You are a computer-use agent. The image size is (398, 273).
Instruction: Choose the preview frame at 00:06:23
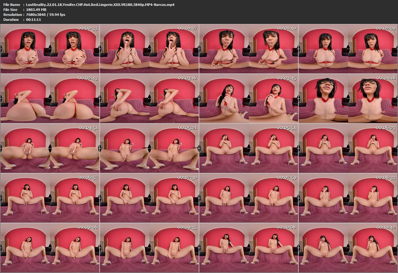[x=348, y=148]
